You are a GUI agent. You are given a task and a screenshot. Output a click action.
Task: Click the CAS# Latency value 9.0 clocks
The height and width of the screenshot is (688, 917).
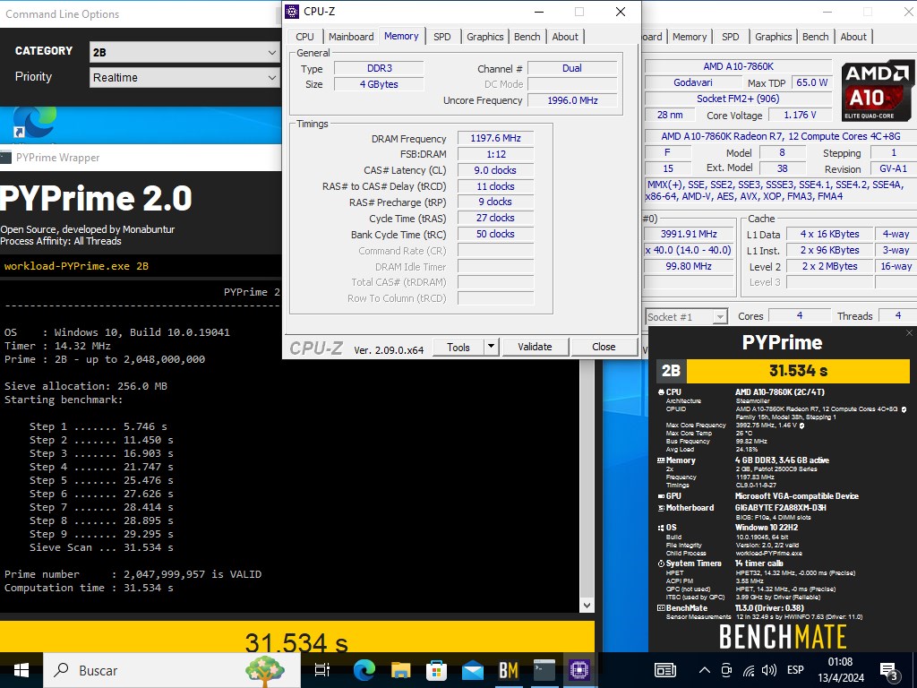point(495,170)
